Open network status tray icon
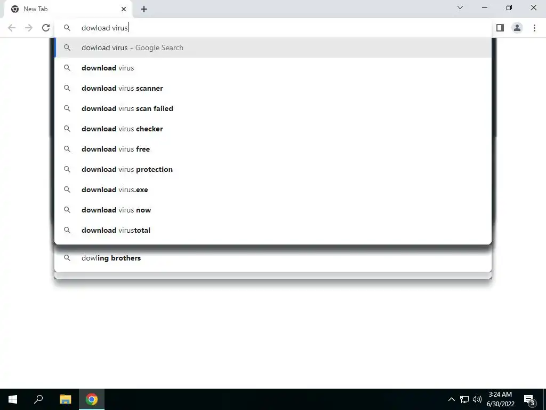 point(464,399)
